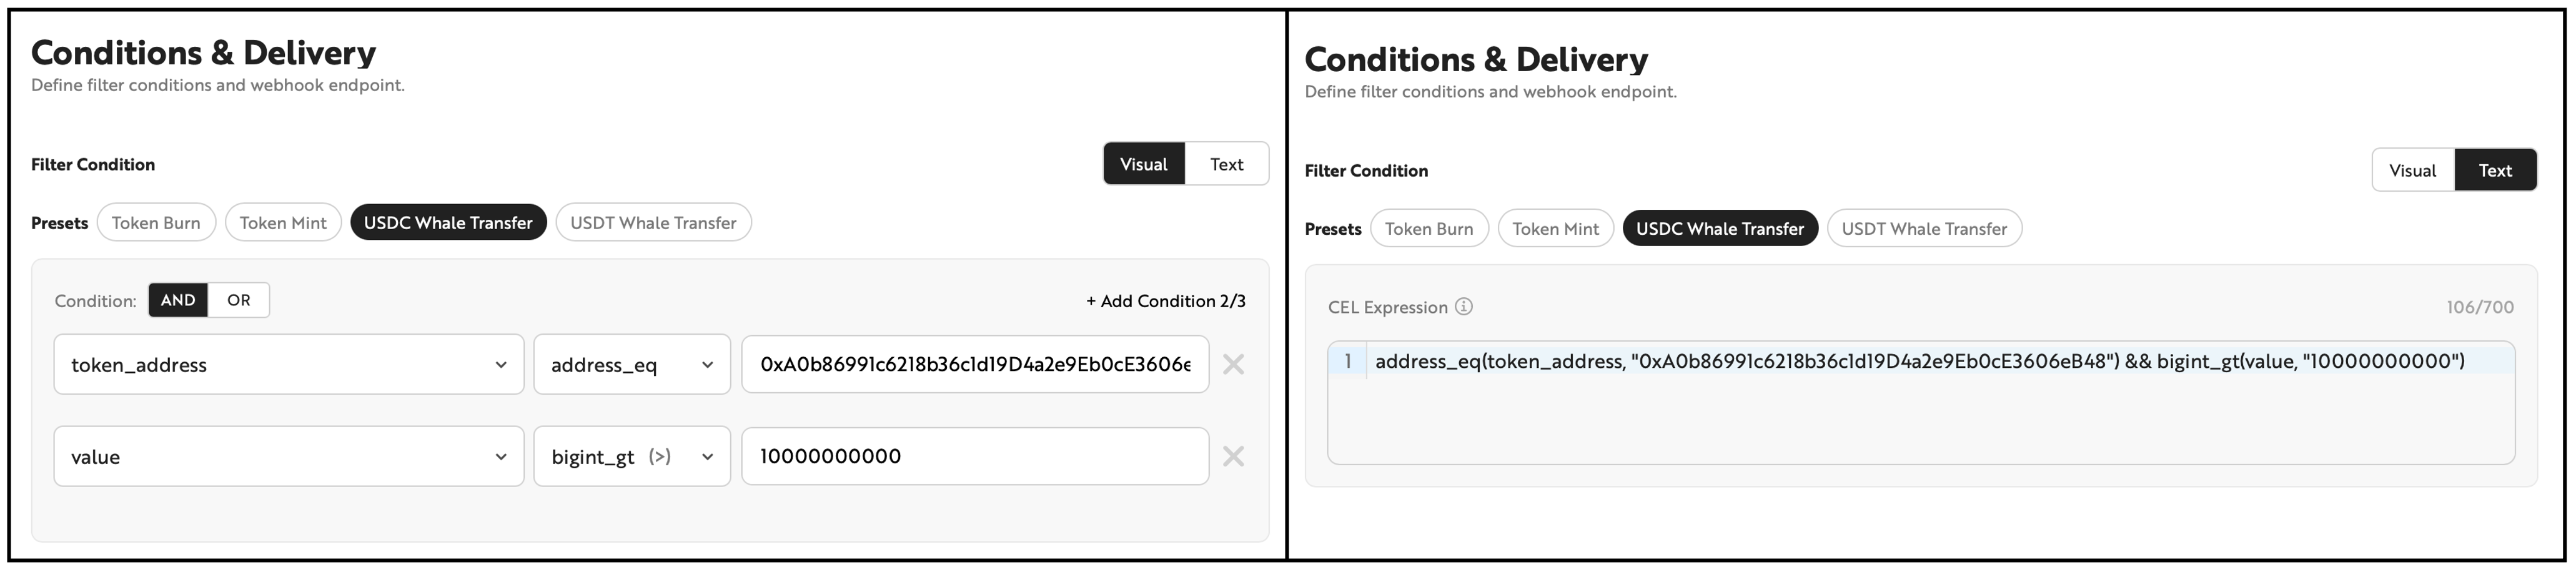The image size is (2576, 572).
Task: Apply the Token Burn preset on left
Action: 156,223
